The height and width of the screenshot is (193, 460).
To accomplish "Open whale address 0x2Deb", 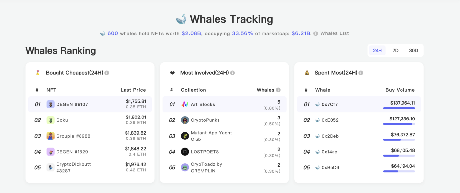I will point(330,136).
